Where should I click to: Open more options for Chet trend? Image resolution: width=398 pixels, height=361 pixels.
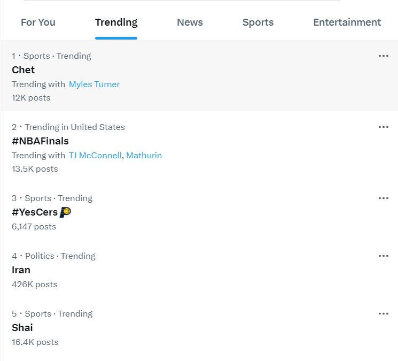click(x=383, y=56)
